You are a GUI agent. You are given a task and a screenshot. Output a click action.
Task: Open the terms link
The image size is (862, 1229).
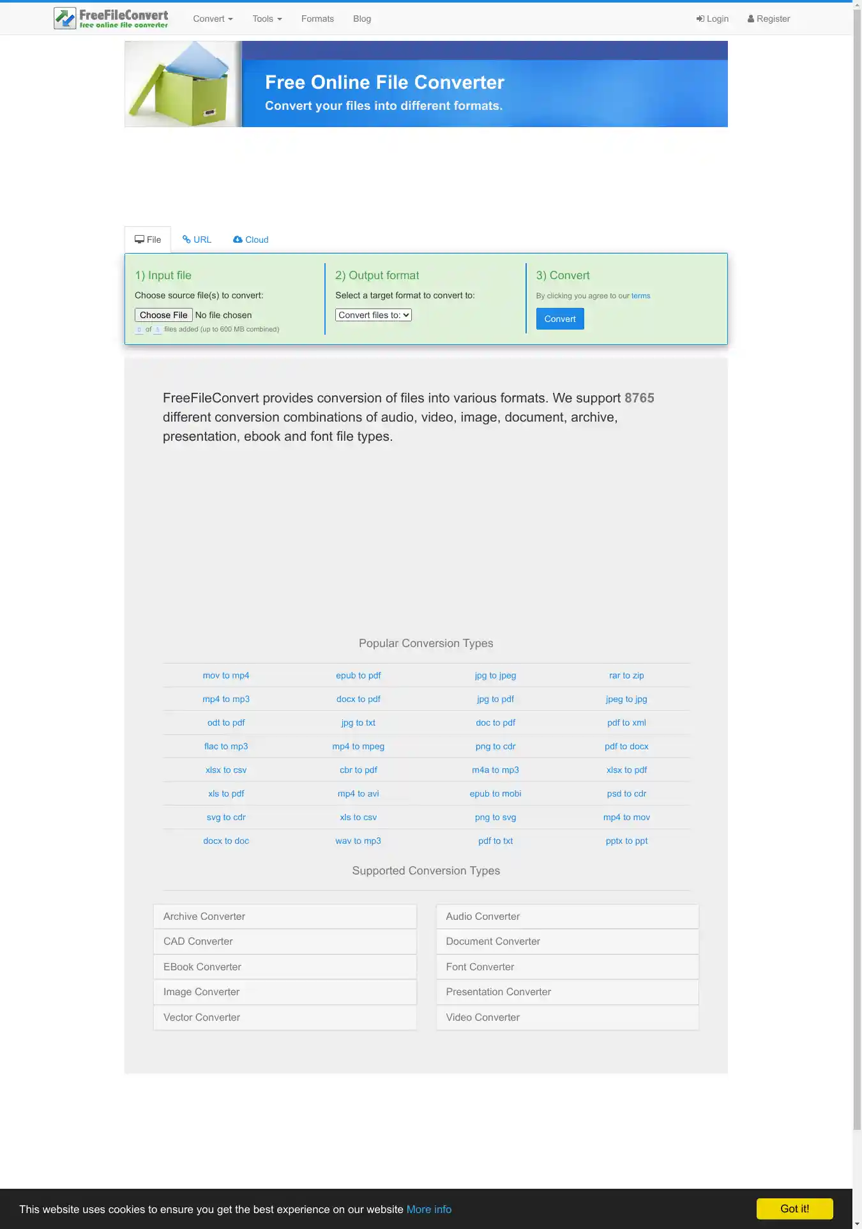640,296
